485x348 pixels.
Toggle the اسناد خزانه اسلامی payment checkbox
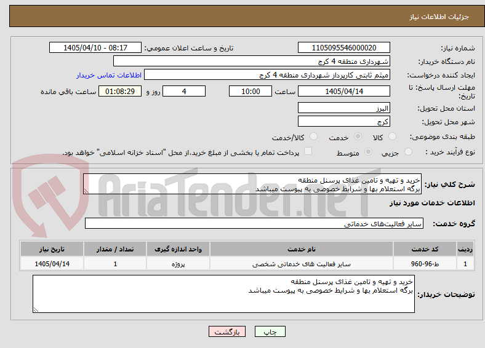tap(308, 151)
